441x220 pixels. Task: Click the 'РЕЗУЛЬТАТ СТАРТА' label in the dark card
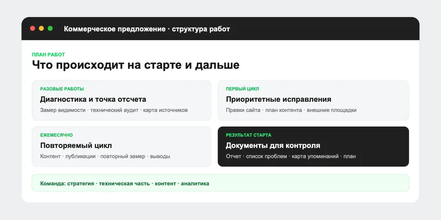249,135
